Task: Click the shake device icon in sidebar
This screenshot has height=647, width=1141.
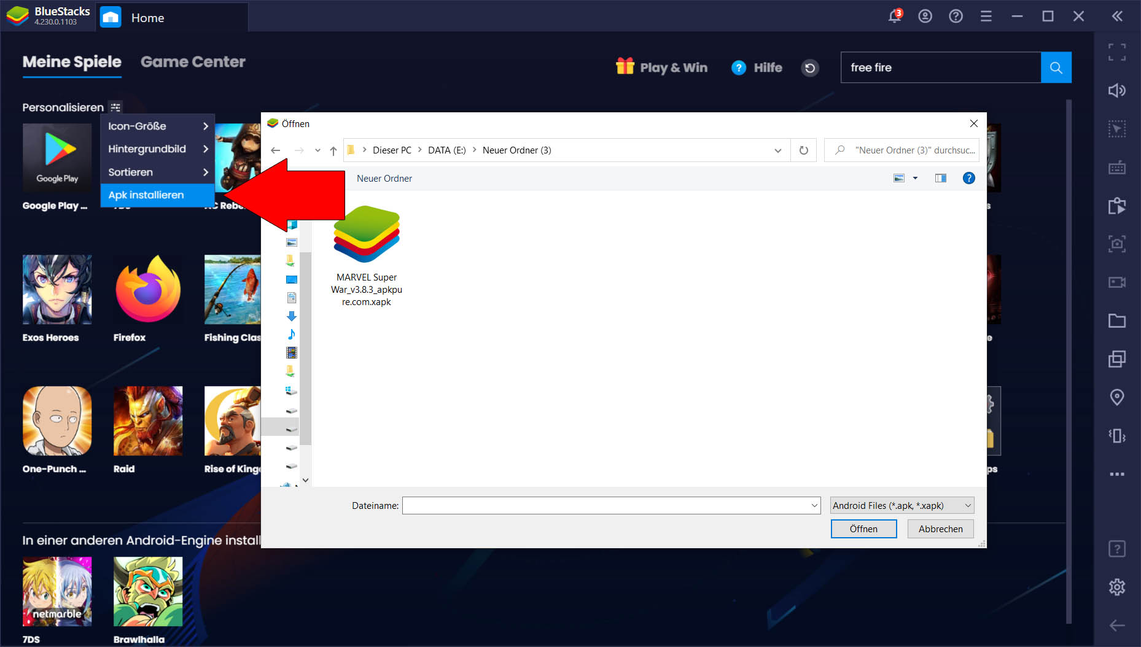Action: 1117,436
